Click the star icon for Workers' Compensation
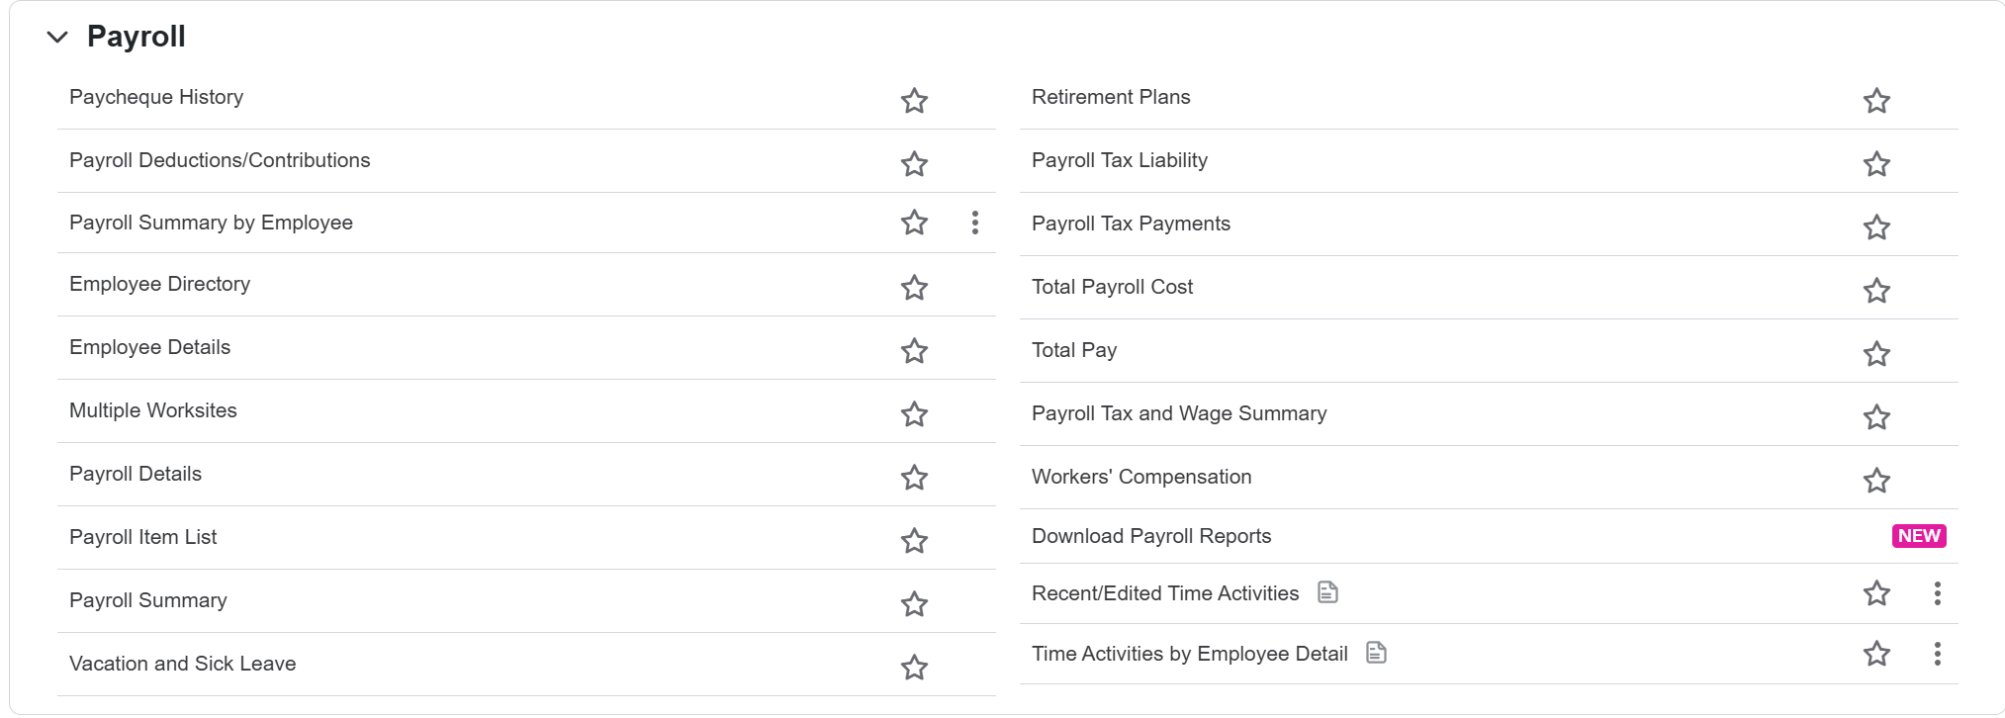 (1876, 481)
